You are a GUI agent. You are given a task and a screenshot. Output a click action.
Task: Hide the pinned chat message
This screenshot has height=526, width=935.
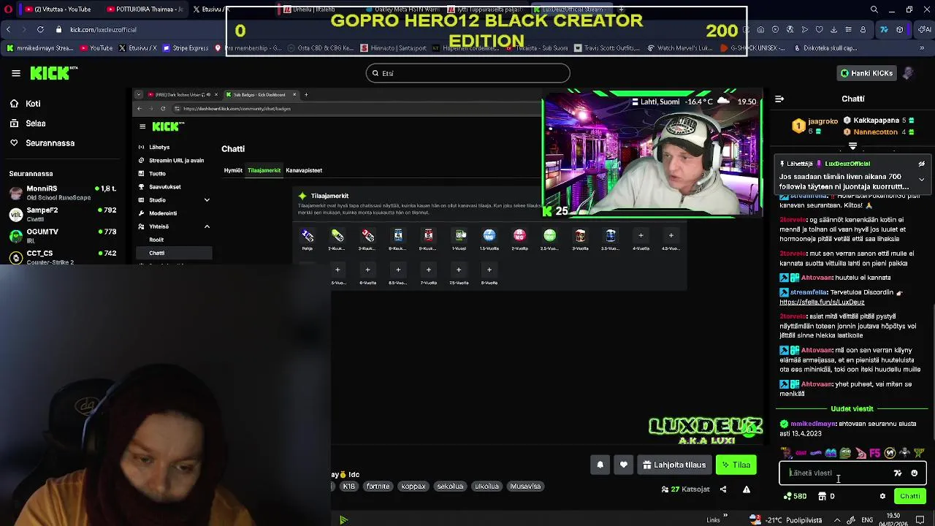pos(921,164)
